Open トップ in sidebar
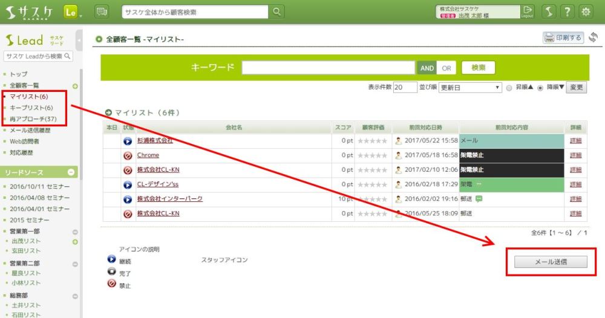The image size is (605, 318). tap(19, 74)
